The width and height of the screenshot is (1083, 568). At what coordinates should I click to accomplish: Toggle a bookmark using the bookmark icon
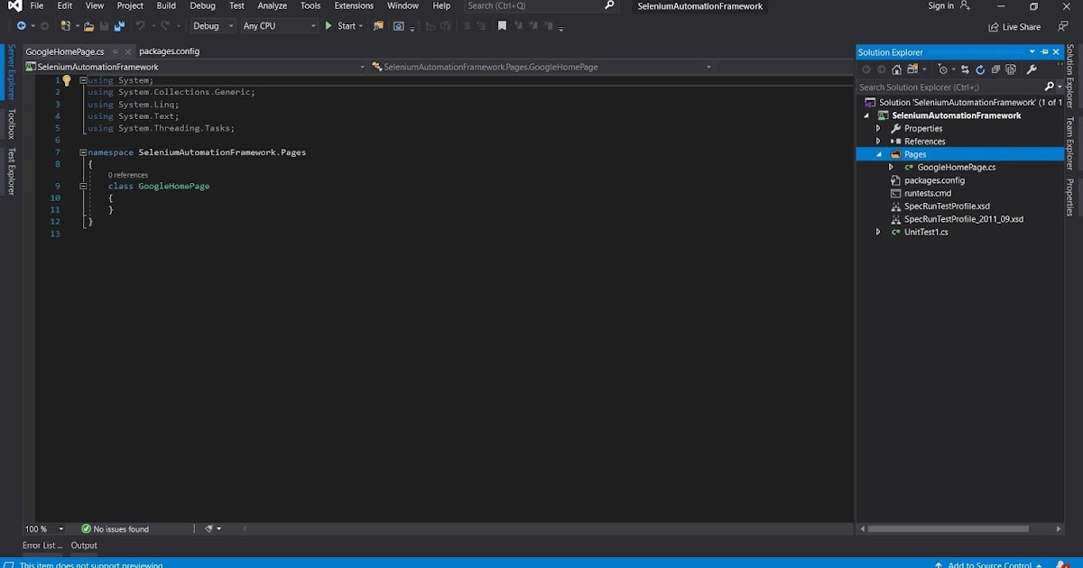(502, 26)
